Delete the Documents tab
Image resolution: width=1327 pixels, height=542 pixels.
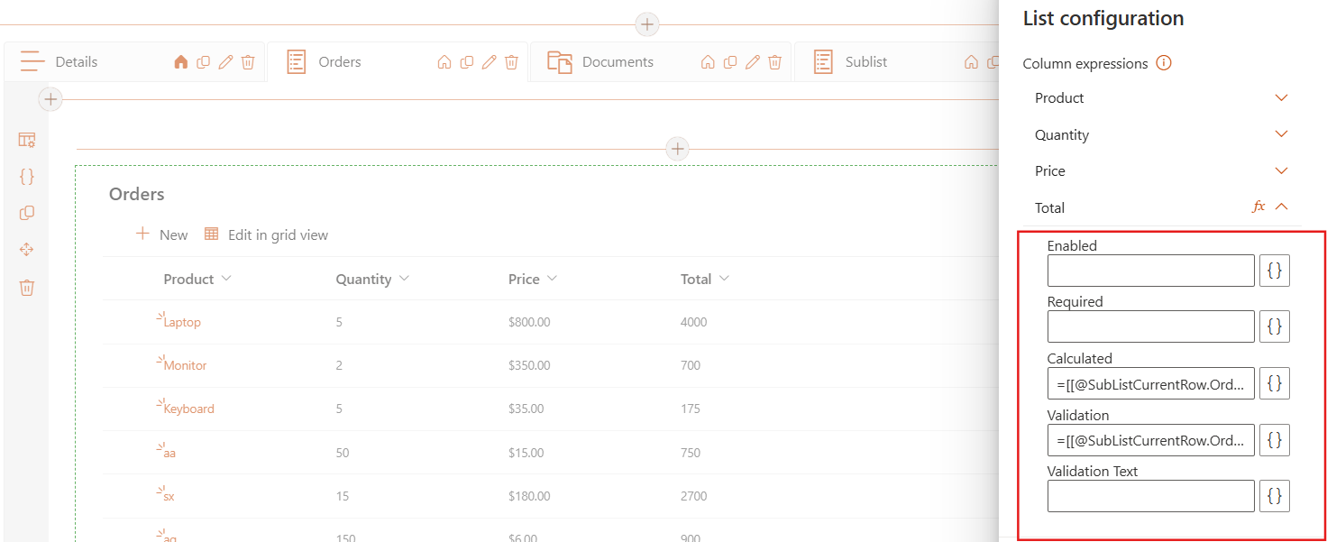point(774,62)
